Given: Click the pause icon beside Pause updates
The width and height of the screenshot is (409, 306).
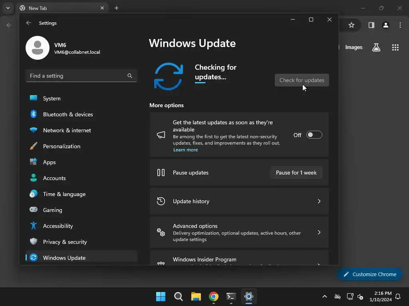Looking at the screenshot, I should [x=161, y=173].
